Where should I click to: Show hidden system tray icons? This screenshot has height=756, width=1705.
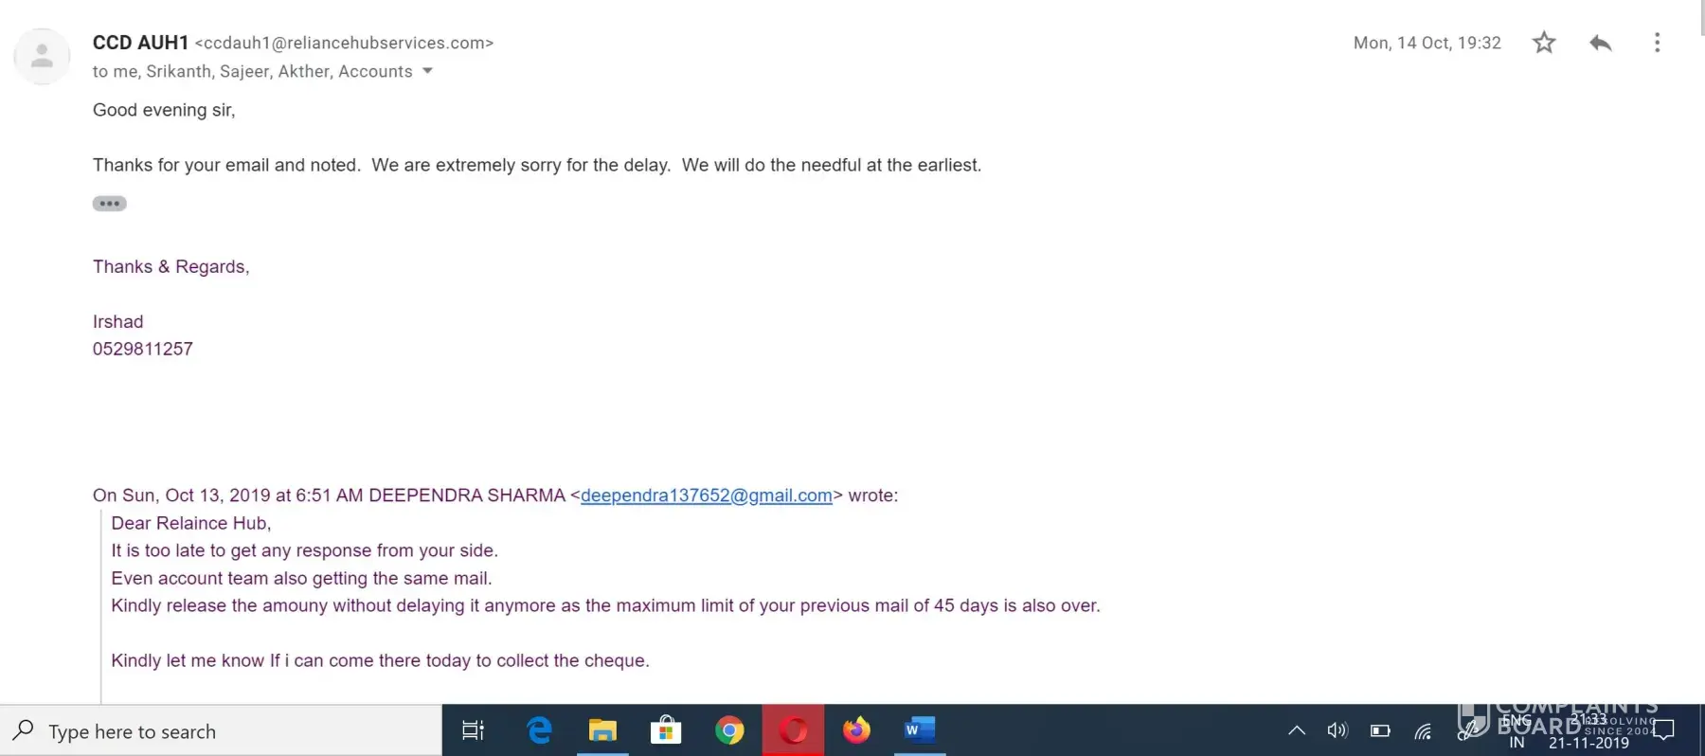[1297, 730]
